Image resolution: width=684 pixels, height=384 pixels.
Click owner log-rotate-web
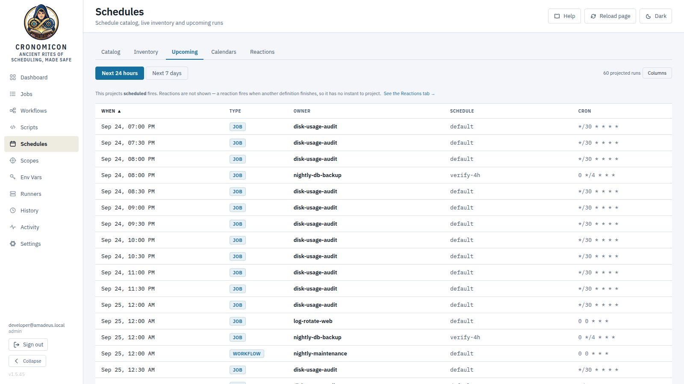[313, 321]
